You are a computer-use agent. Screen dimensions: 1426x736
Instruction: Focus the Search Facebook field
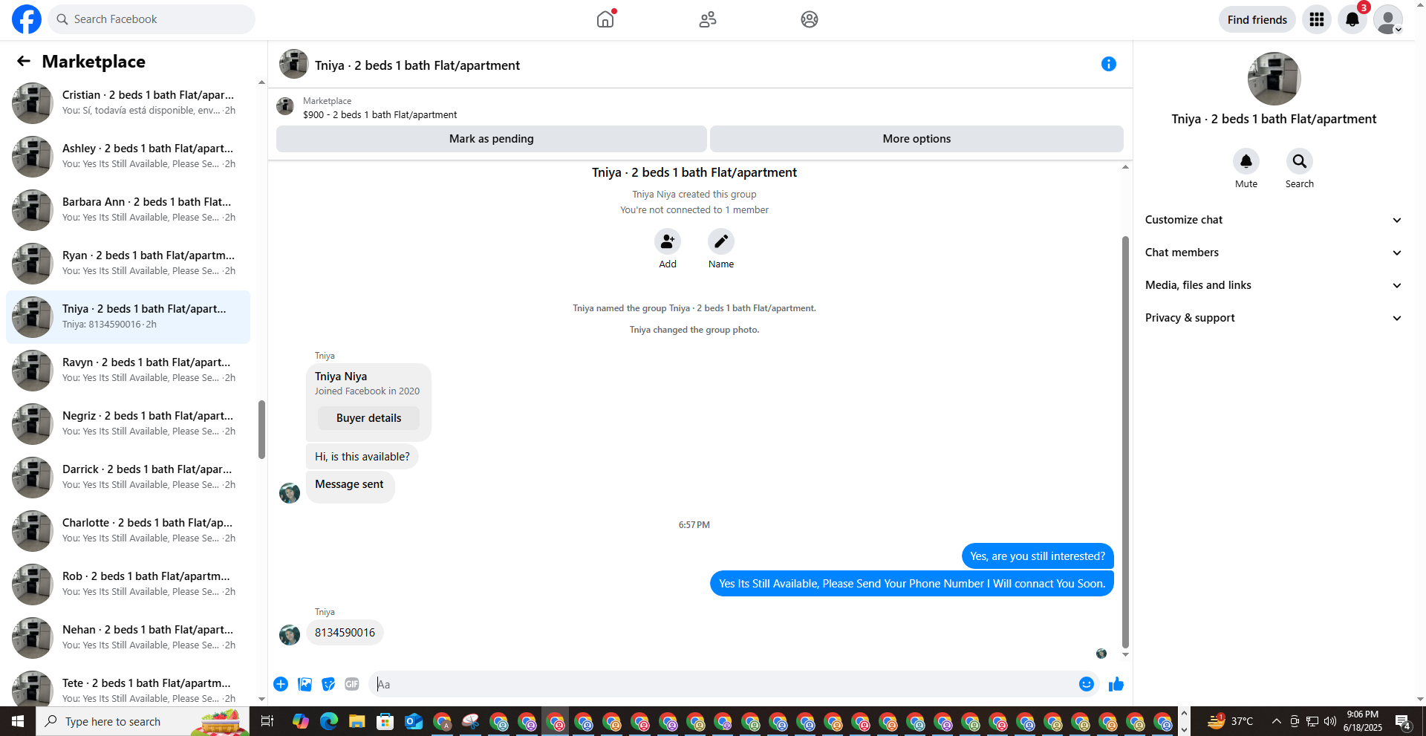[x=152, y=19]
